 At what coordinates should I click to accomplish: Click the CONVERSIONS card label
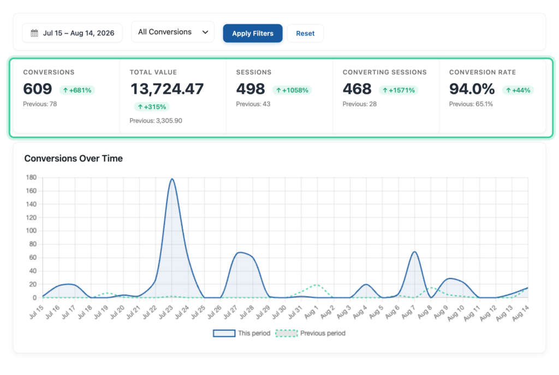pos(49,73)
